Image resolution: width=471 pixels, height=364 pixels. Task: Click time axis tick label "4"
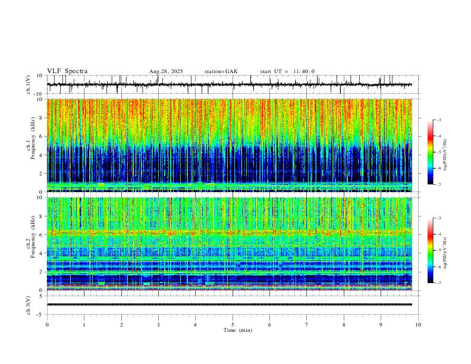(x=196, y=325)
